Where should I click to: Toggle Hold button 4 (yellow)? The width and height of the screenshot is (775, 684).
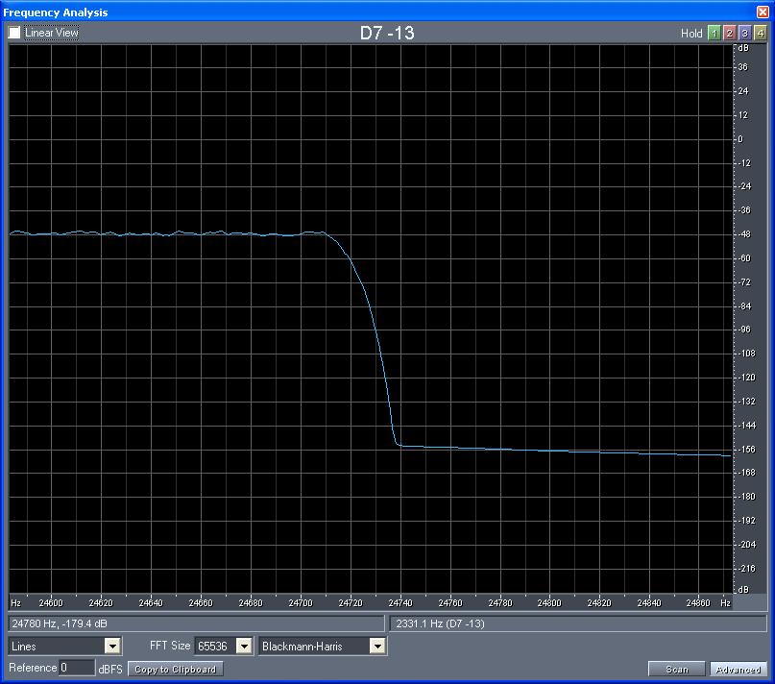point(761,33)
